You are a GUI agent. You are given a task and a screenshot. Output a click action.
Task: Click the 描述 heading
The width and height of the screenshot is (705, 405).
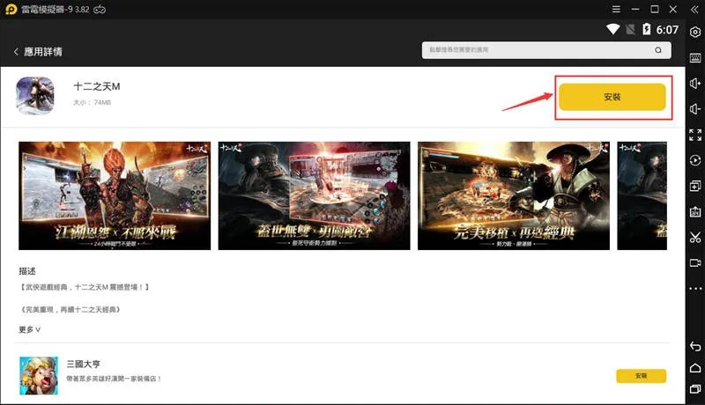[x=27, y=271]
